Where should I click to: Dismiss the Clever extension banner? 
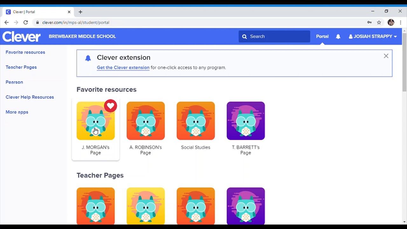[386, 56]
